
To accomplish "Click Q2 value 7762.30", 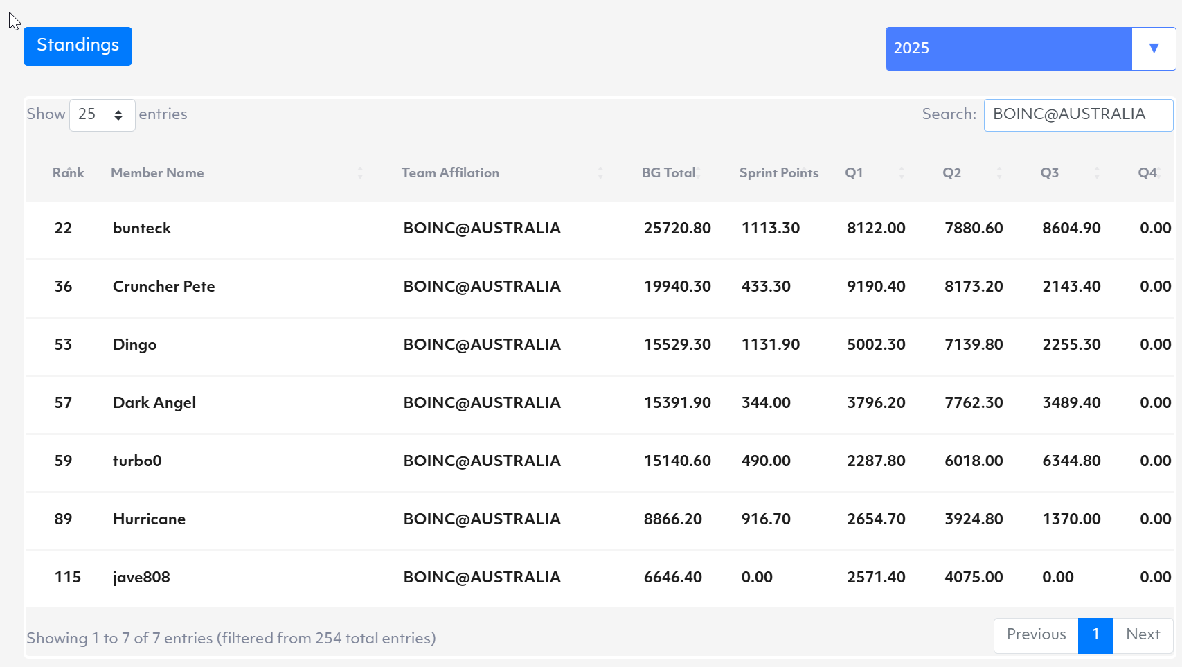I will pos(974,403).
